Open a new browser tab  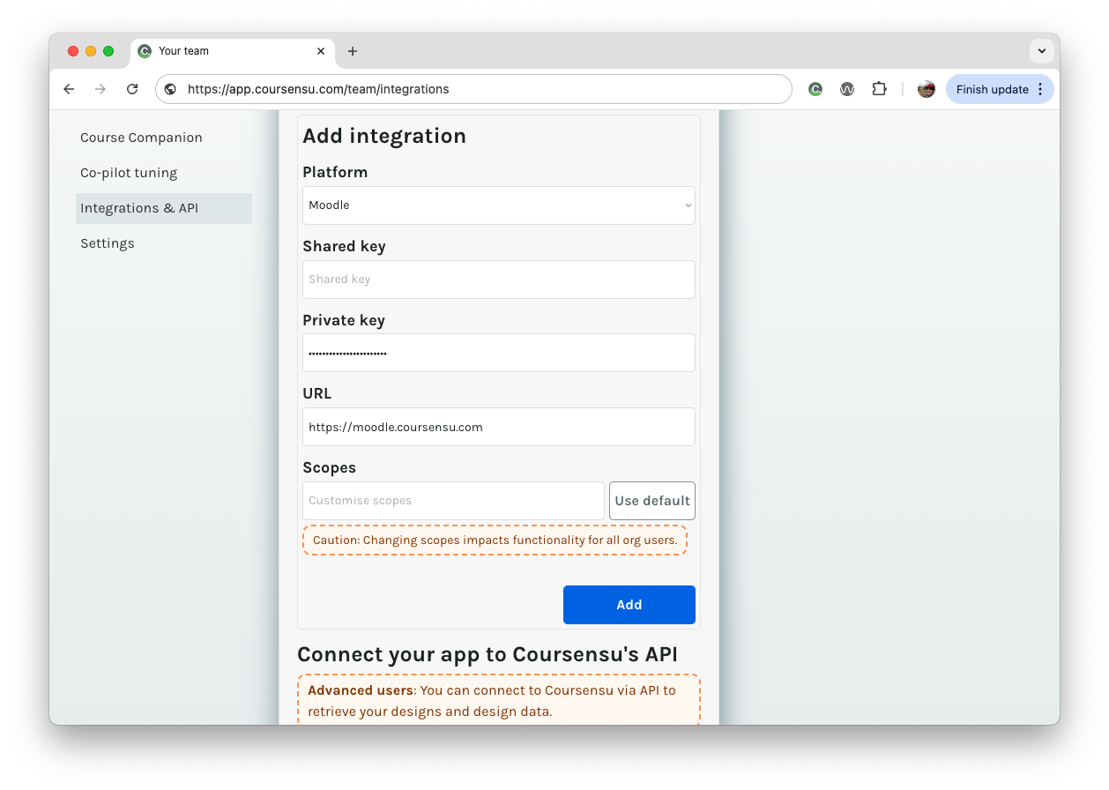(353, 51)
